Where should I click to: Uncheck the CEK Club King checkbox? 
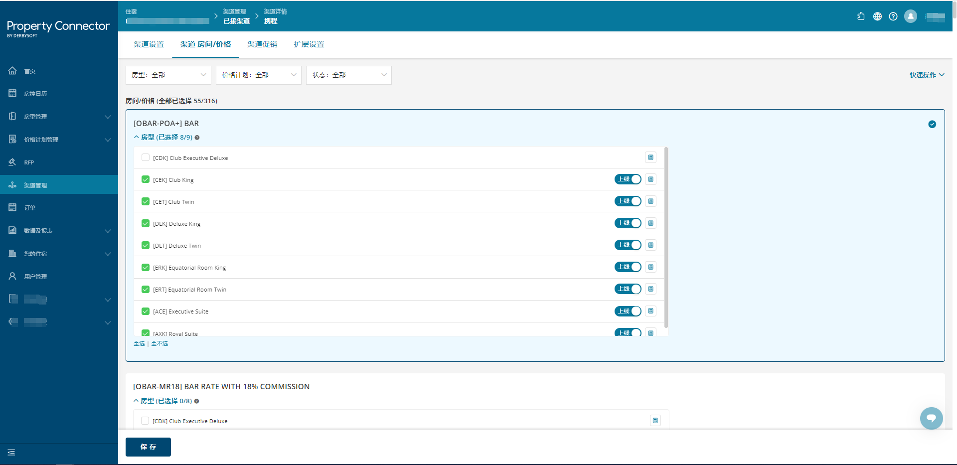click(146, 179)
